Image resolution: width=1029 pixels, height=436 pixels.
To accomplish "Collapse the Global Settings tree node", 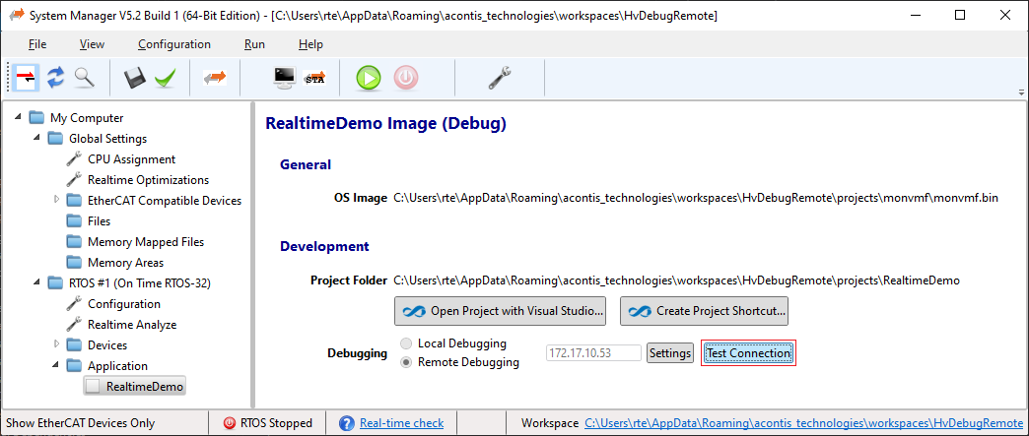I will [x=37, y=139].
